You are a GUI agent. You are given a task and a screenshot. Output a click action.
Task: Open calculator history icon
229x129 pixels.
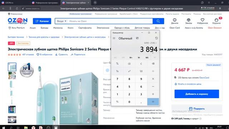coord(156,38)
